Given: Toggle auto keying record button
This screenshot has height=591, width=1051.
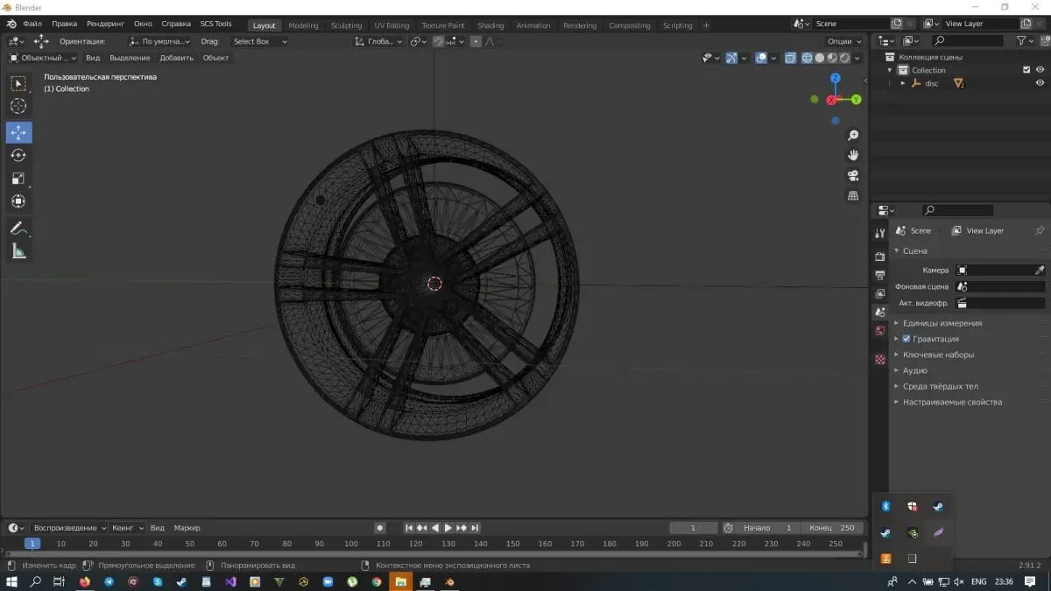Looking at the screenshot, I should coord(379,528).
